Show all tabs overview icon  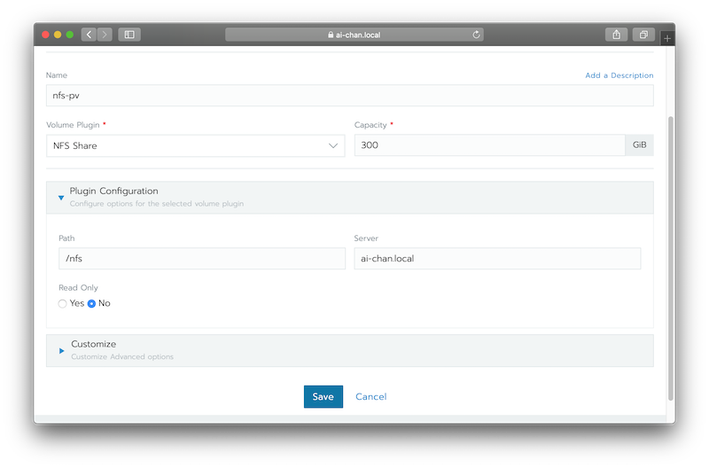coord(643,35)
